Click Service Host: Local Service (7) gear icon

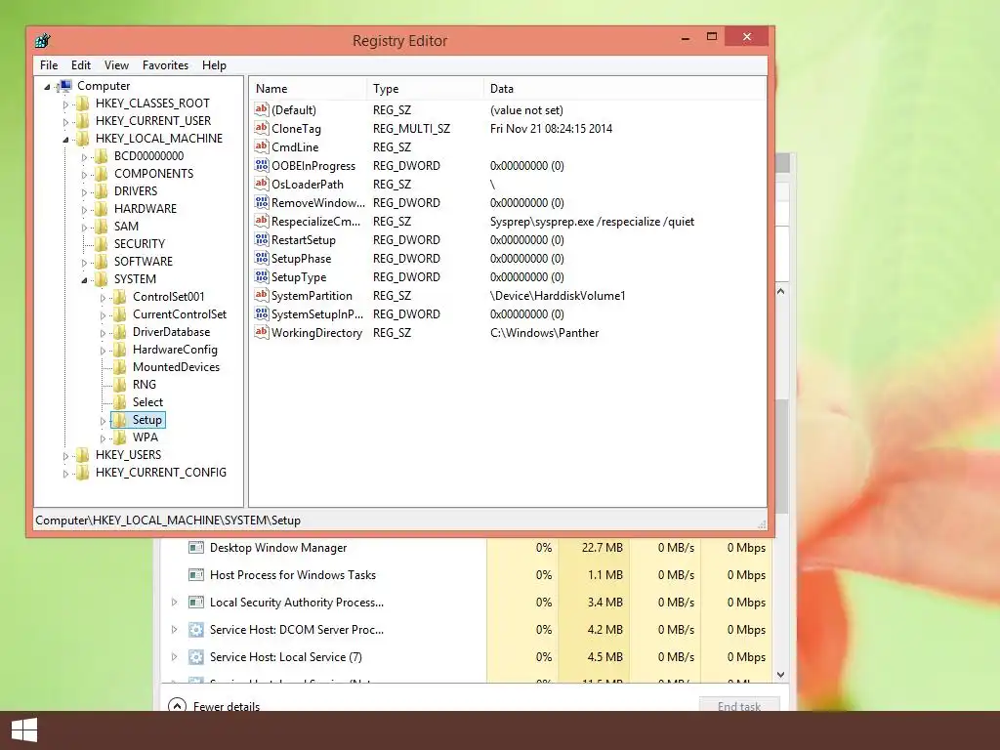pyautogui.click(x=195, y=657)
